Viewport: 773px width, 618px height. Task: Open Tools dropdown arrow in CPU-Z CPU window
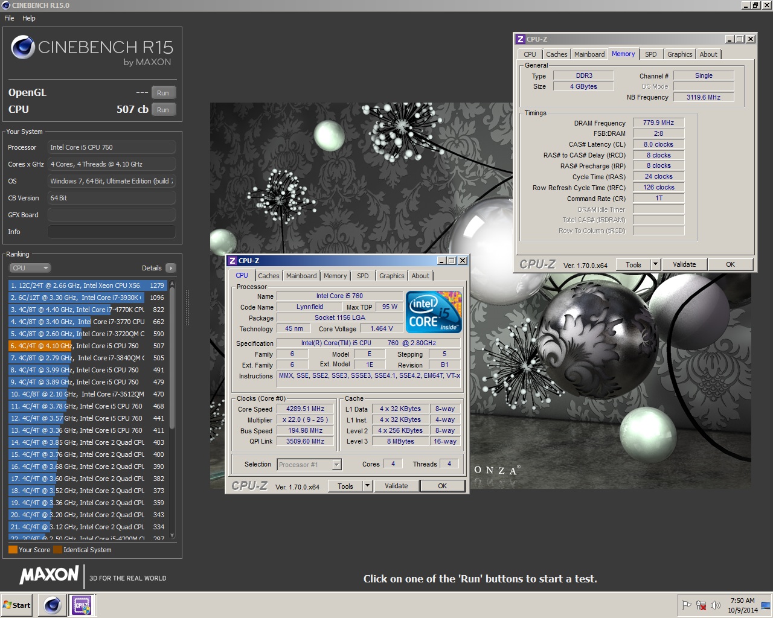click(x=367, y=486)
